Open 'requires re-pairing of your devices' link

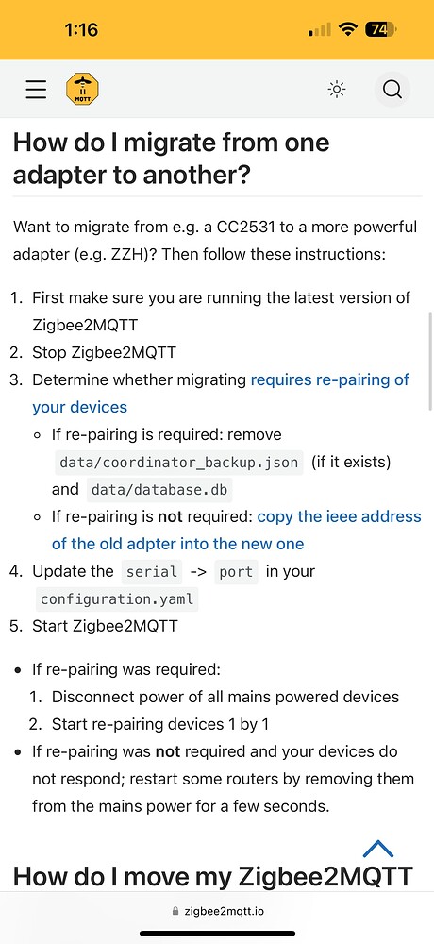pyautogui.click(x=221, y=393)
